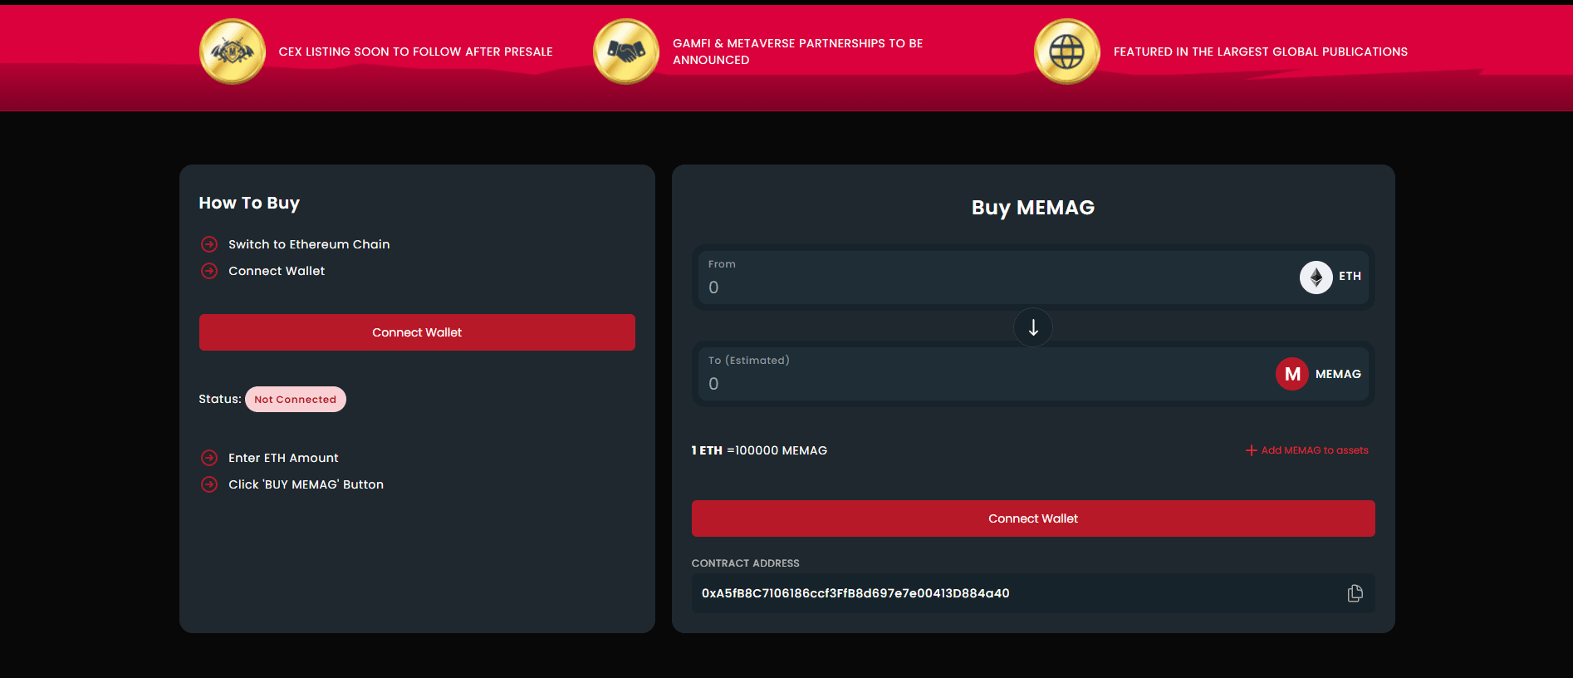Click the MEMAG token label in To field
This screenshot has width=1573, height=678.
point(1338,374)
